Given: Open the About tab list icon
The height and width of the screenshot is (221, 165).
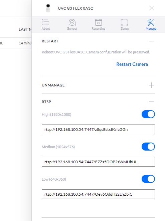Looking at the screenshot, I should point(46,22).
